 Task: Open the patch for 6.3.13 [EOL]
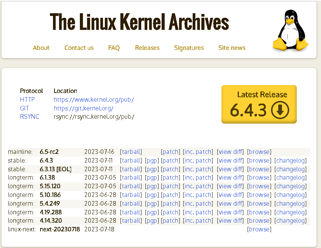coord(170,169)
